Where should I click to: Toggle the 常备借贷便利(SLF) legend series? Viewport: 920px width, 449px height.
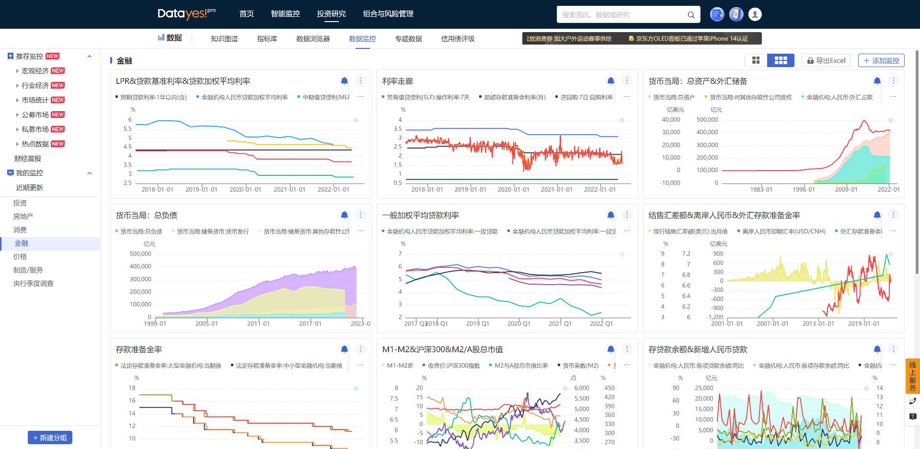(x=425, y=97)
